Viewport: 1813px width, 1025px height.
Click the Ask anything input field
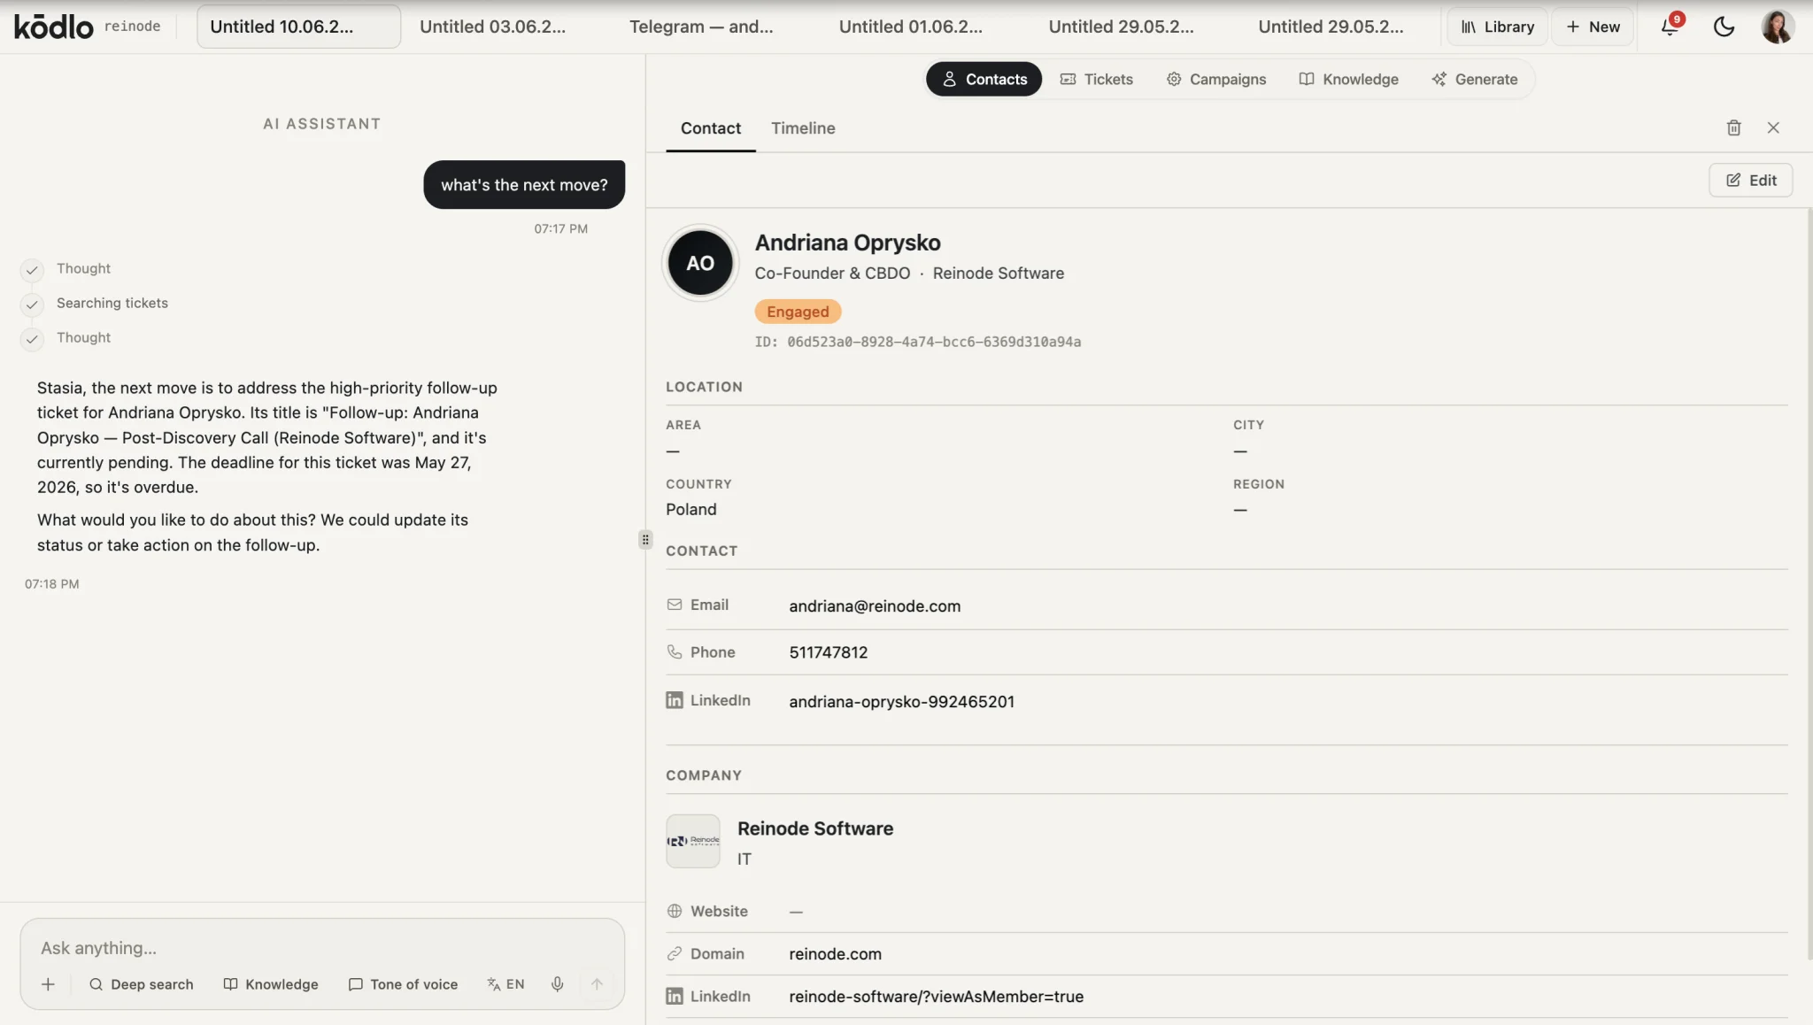[x=322, y=948]
